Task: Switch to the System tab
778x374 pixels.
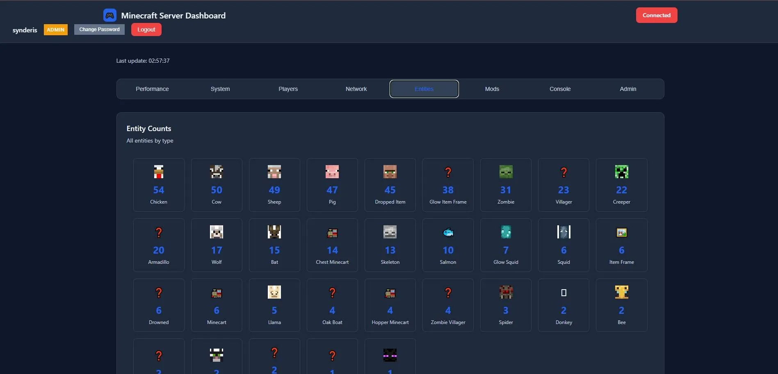Action: click(x=220, y=89)
